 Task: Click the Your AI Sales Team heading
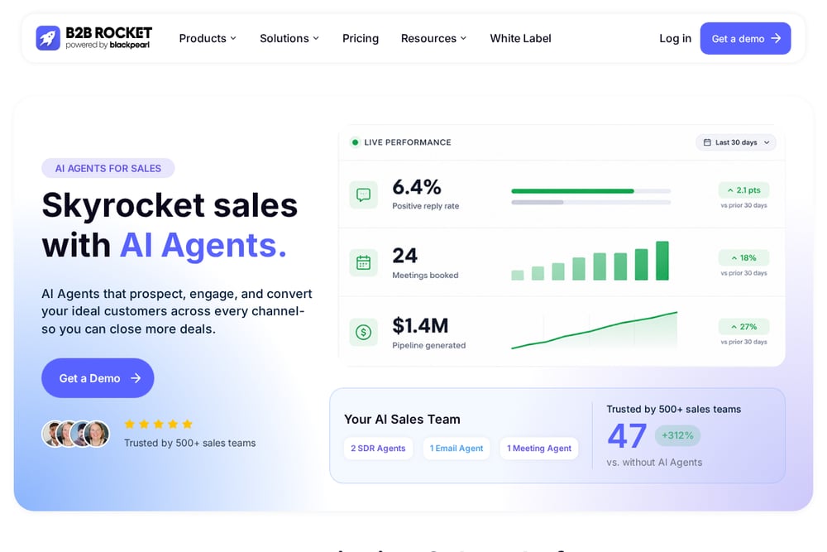tap(402, 419)
